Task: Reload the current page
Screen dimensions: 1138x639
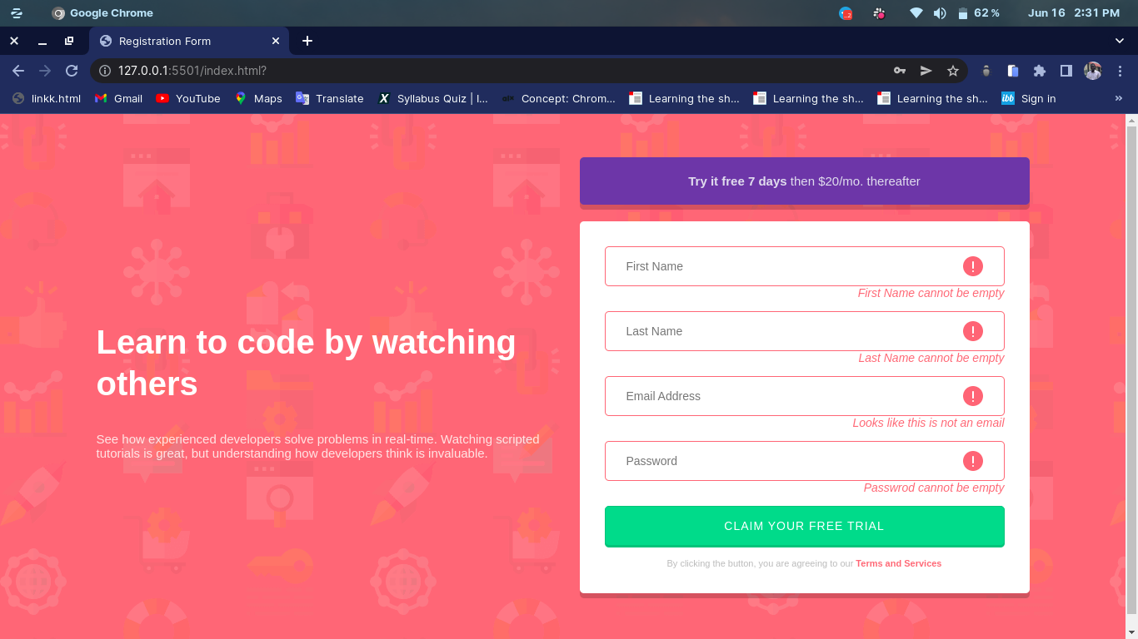Action: (71, 71)
